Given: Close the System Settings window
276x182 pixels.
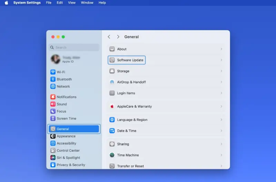Looking at the screenshot, I should 53,37.
